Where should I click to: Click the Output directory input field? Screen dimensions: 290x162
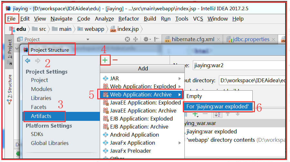pyautogui.click(x=252, y=80)
